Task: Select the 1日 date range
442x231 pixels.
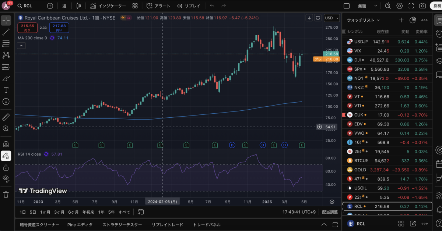Action: tap(23, 212)
